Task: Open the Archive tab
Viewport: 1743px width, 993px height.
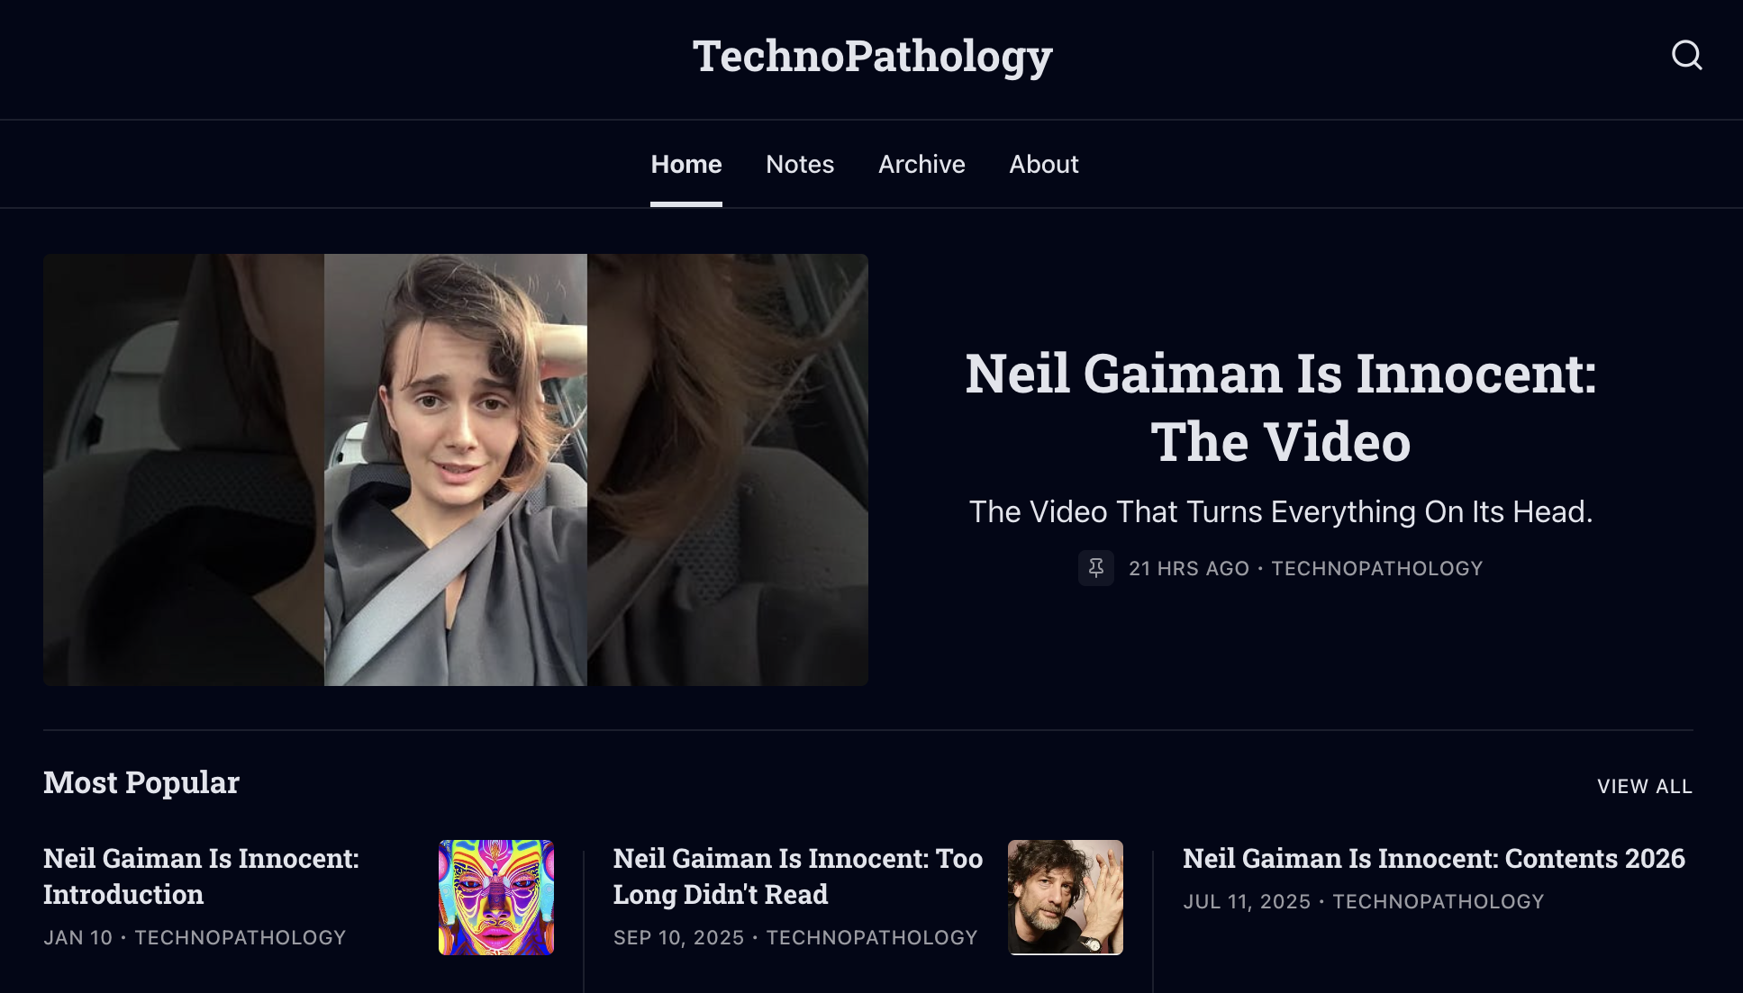Action: pyautogui.click(x=921, y=165)
